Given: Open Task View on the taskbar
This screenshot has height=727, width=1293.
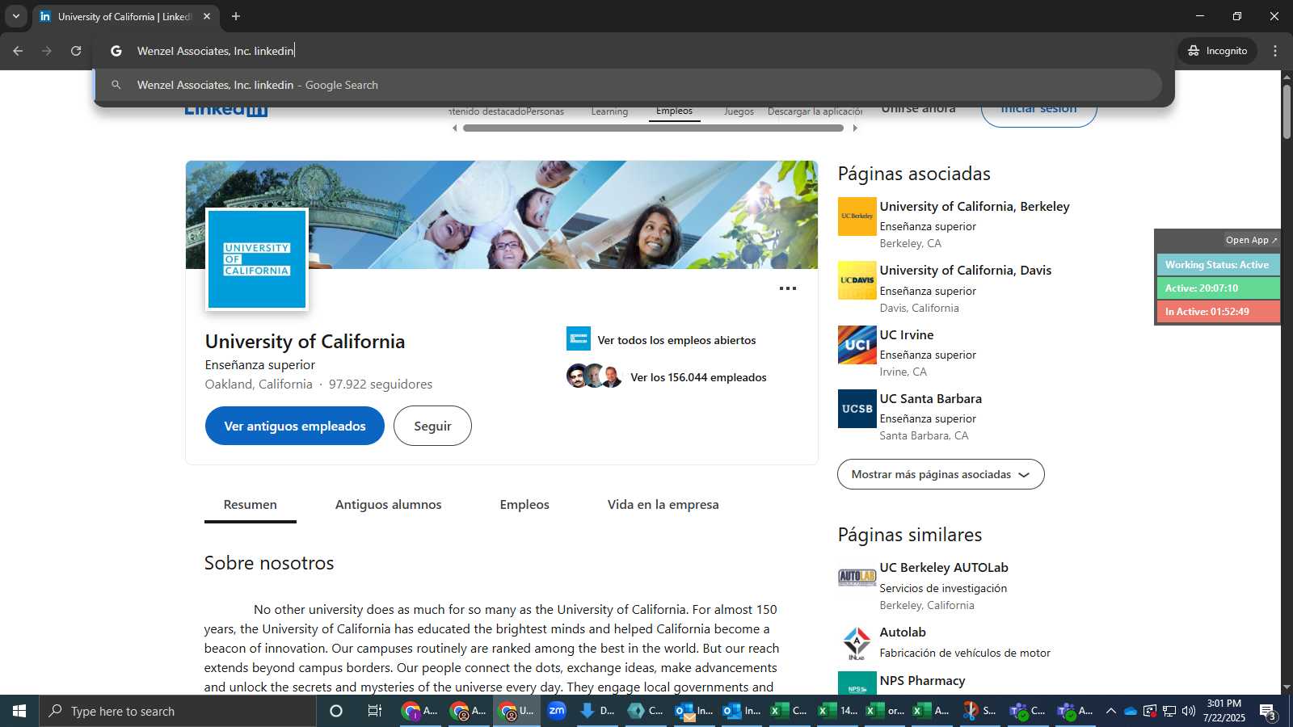Looking at the screenshot, I should click(375, 711).
